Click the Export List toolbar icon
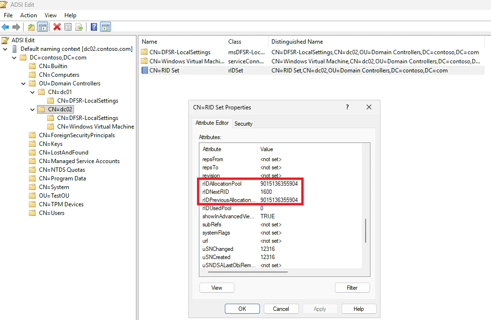Screen dimensions: 491x320 pyautogui.click(x=79, y=27)
